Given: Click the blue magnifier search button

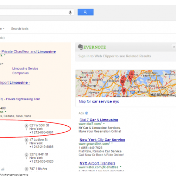Looking at the screenshot, I should (86, 12).
